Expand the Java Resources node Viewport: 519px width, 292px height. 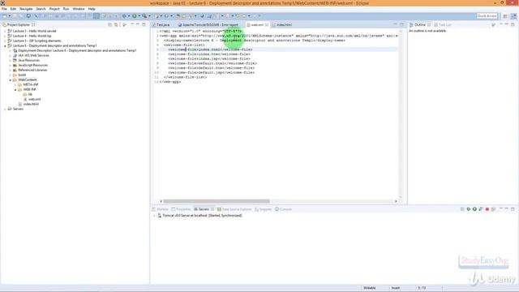pos(11,60)
